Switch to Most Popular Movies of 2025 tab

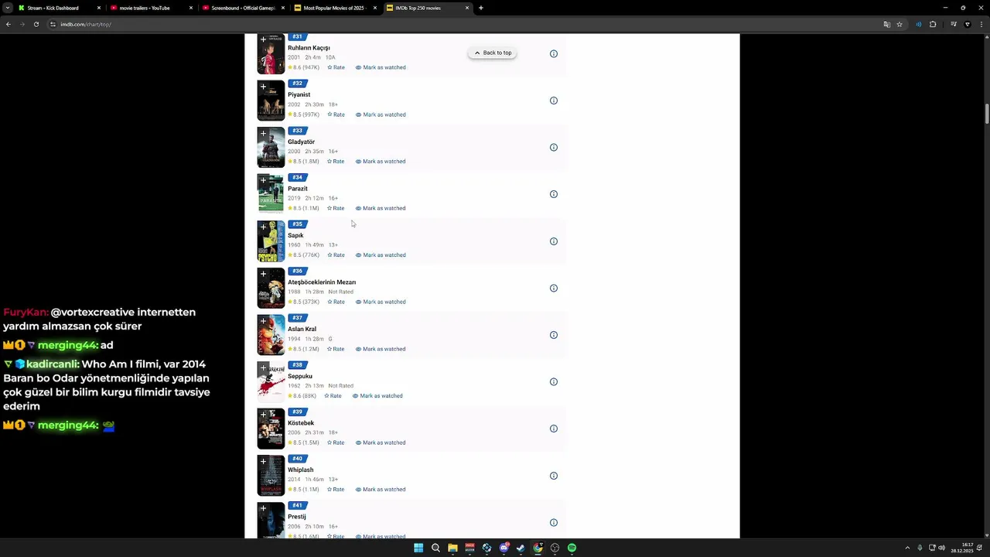(x=336, y=8)
